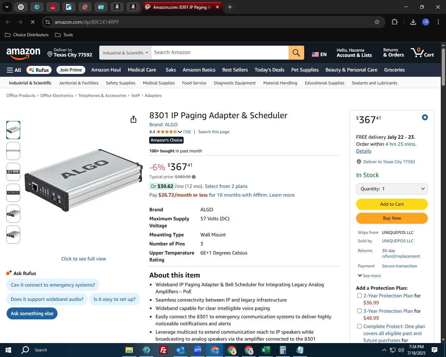Open Account & Lists menu

(354, 53)
